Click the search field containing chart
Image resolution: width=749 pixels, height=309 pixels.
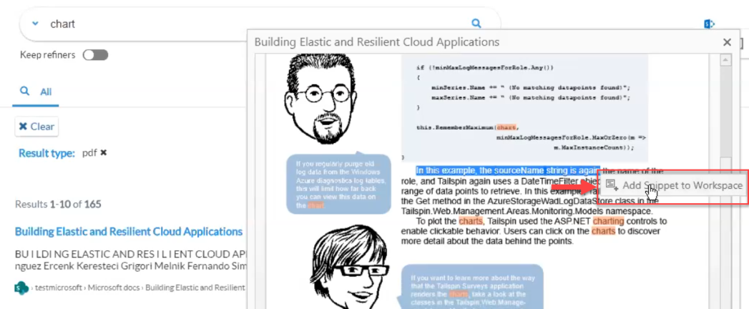tap(250, 24)
